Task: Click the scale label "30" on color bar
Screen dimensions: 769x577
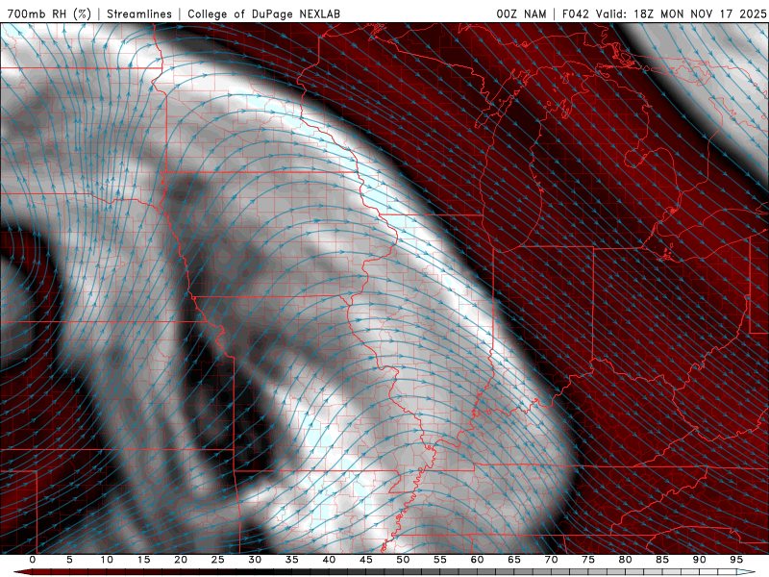Action: [x=255, y=560]
